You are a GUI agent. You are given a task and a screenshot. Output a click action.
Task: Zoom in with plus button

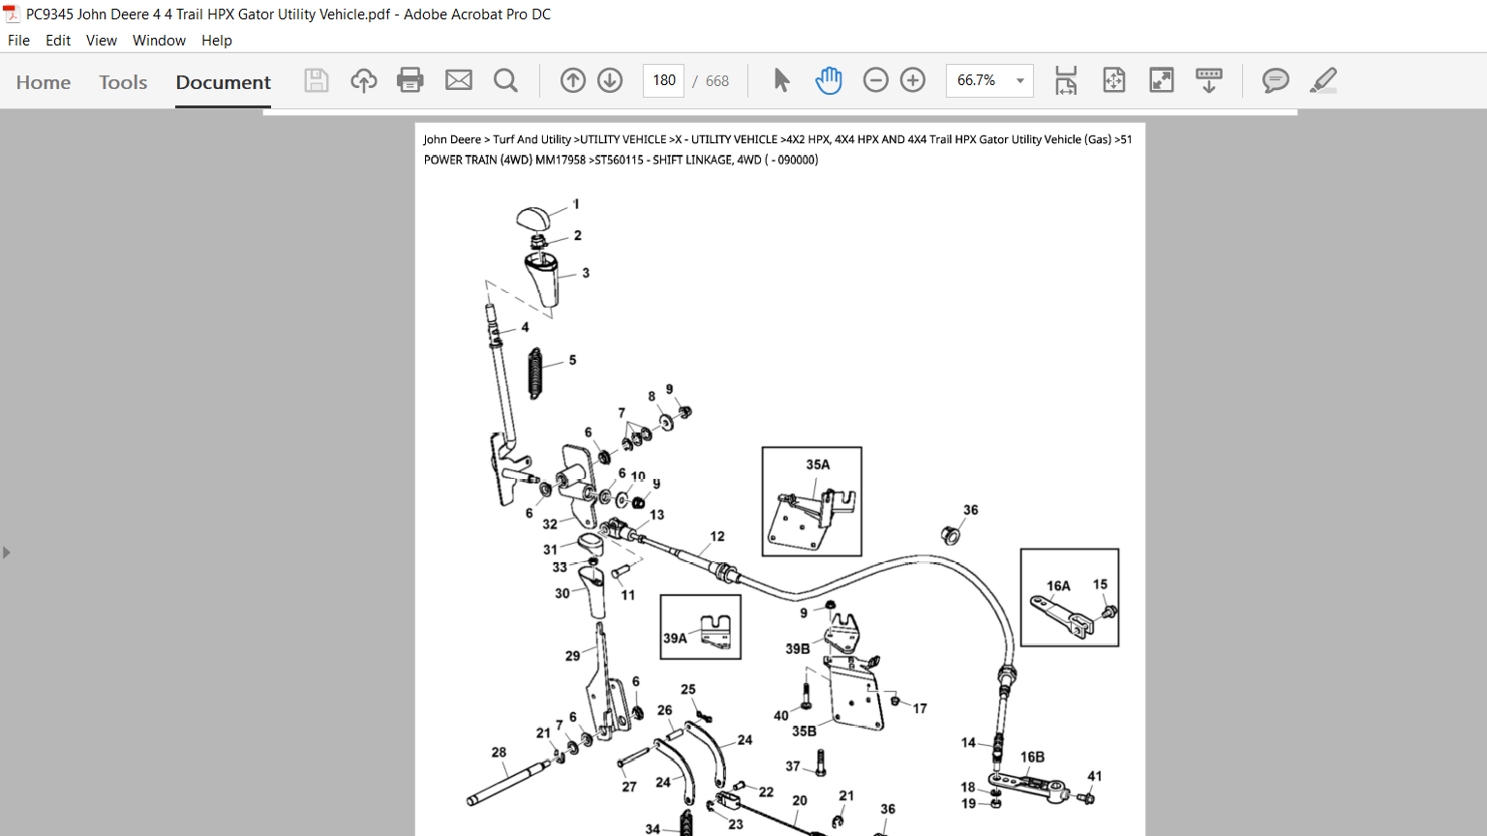tap(913, 80)
